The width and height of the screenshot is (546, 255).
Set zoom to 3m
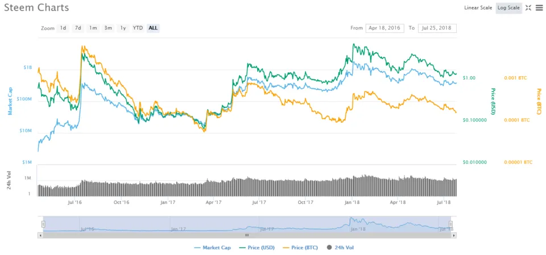[108, 28]
